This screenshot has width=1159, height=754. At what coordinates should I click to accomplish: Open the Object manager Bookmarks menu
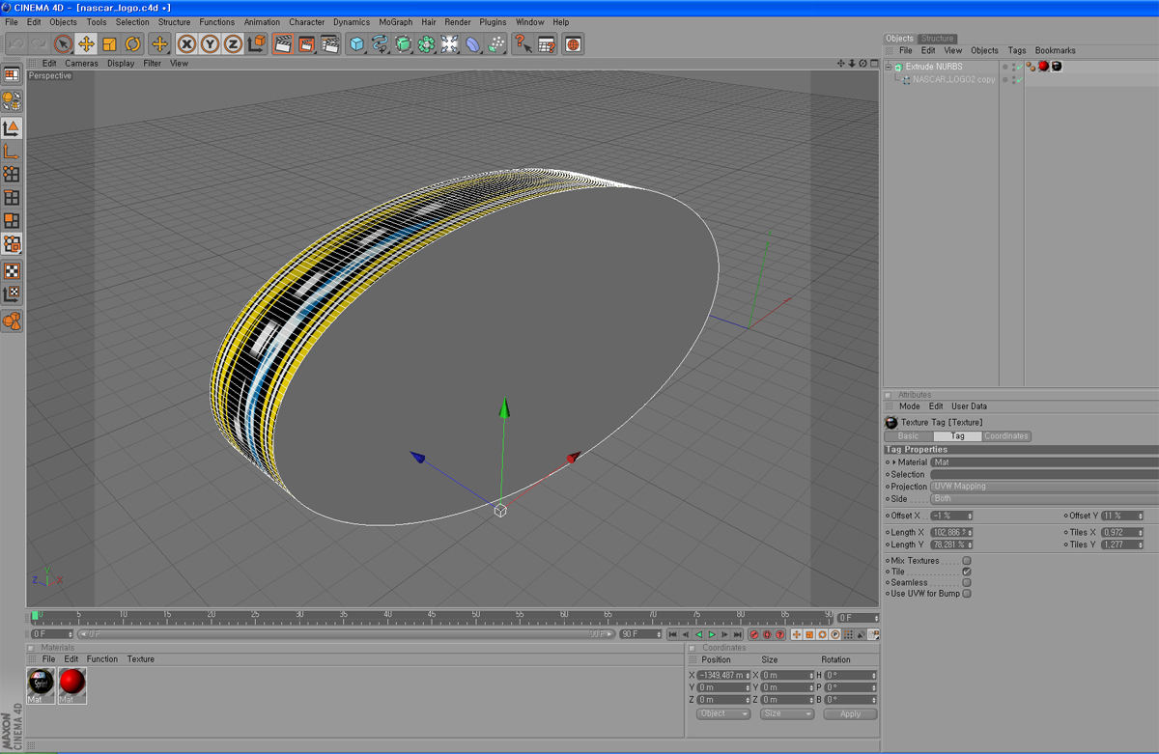[1056, 51]
